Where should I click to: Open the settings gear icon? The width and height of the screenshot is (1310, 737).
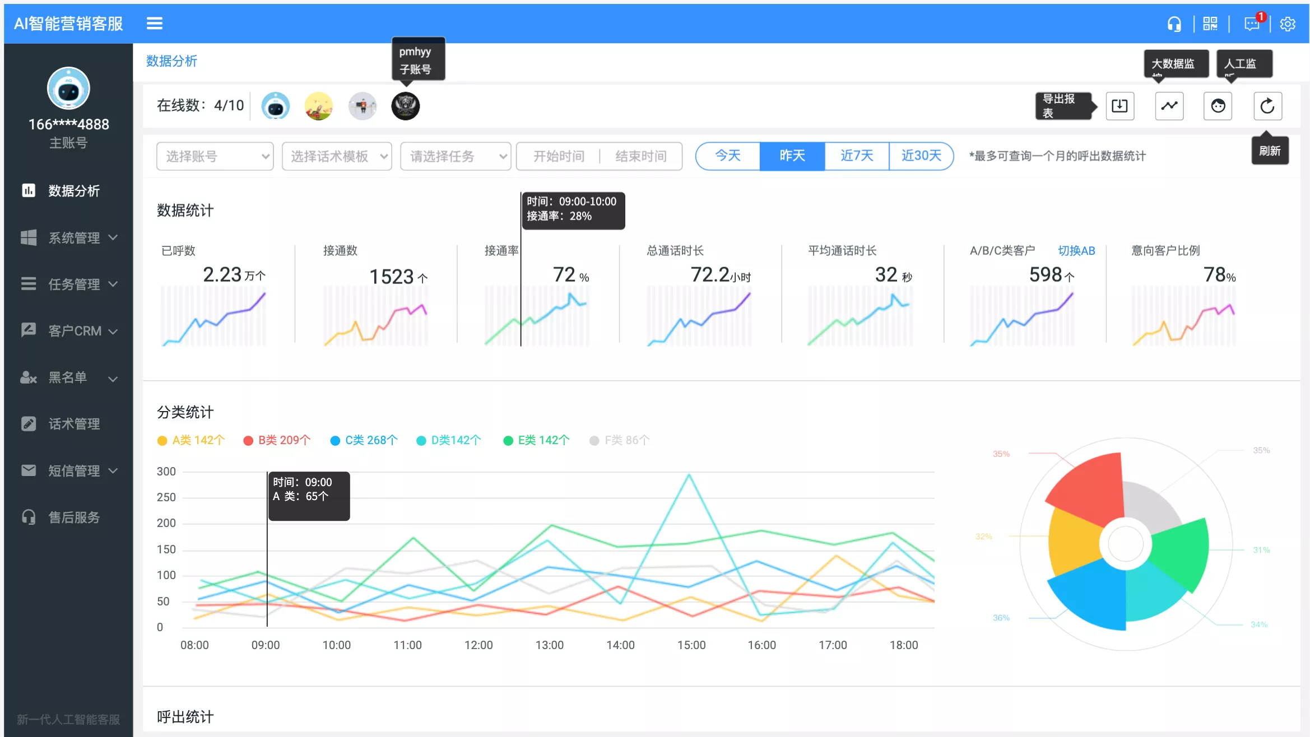point(1288,24)
